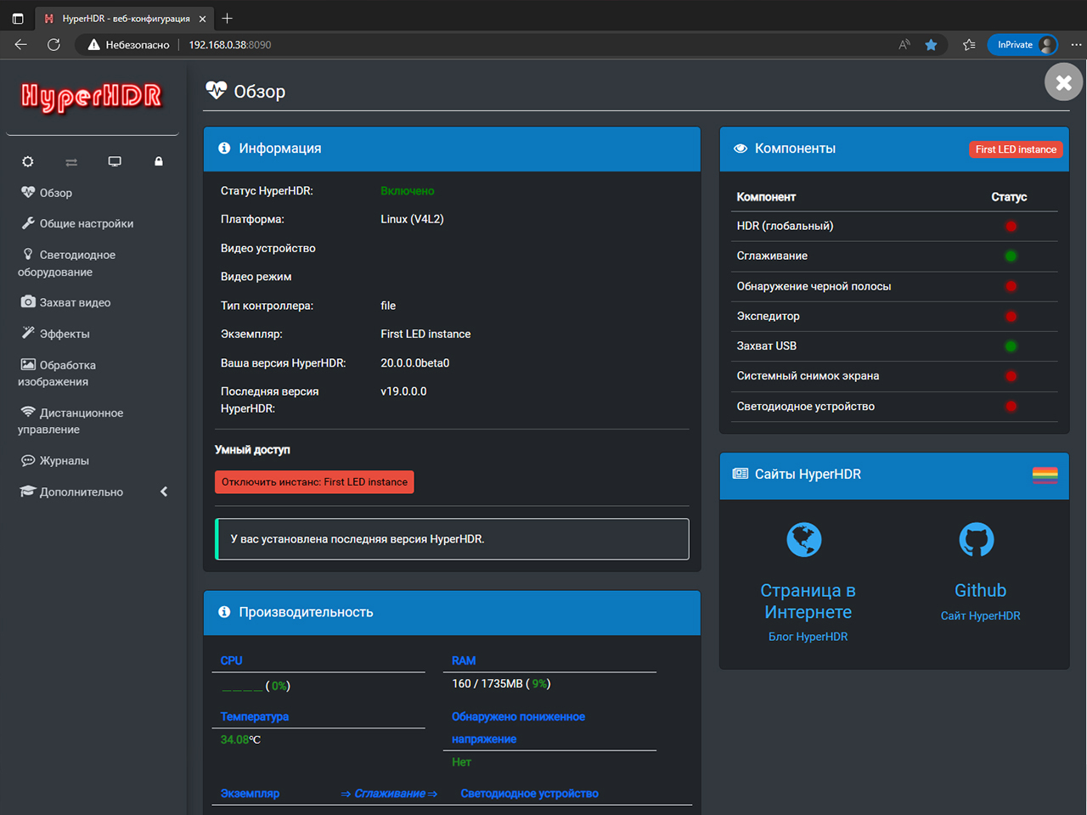1087x815 pixels.
Task: Close the HyperHDR browser tab
Action: coord(202,19)
